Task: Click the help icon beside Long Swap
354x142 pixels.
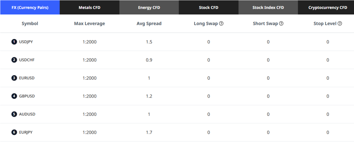Action: click(x=221, y=24)
